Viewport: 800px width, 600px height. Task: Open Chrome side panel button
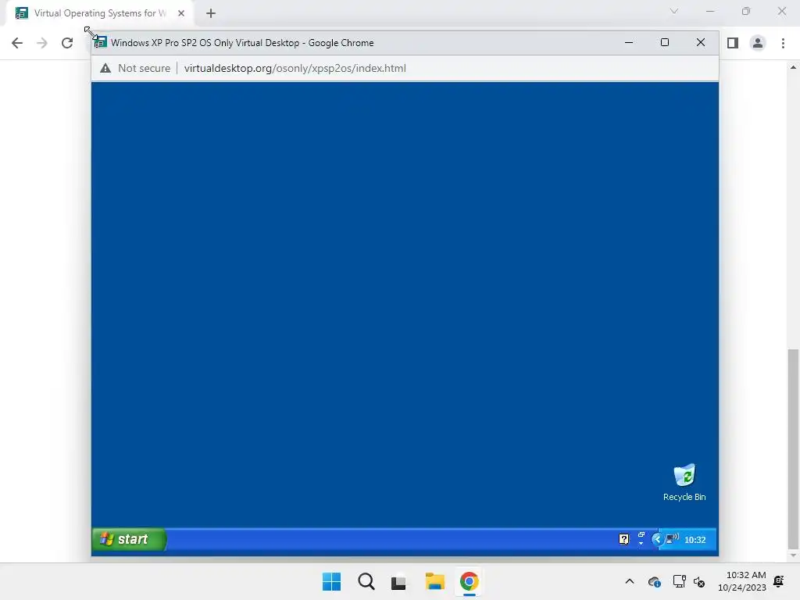point(733,43)
